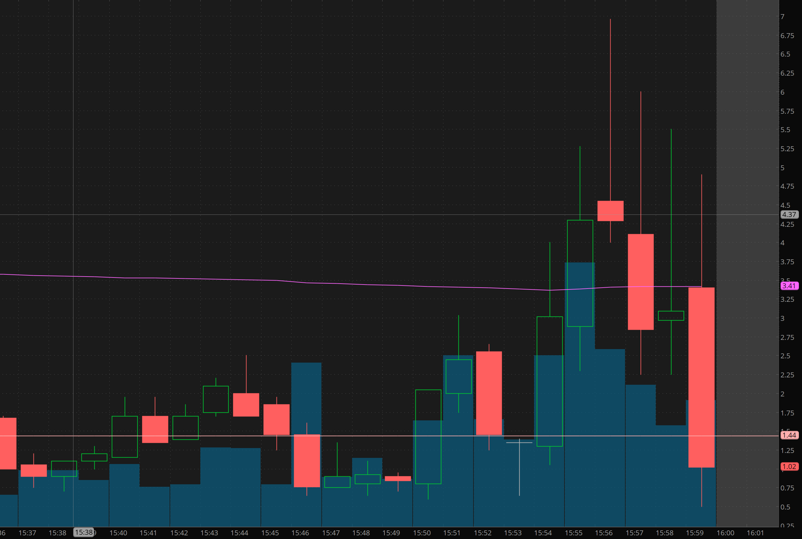Screen dimensions: 802x539
Task: Click the red 15:56 candle body
Action: pyautogui.click(x=610, y=211)
